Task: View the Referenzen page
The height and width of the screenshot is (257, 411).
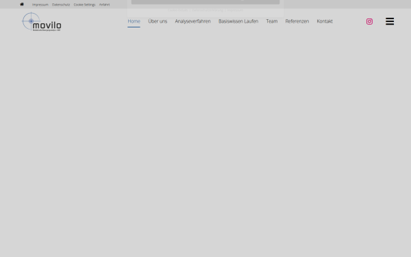Action: click(x=297, y=21)
